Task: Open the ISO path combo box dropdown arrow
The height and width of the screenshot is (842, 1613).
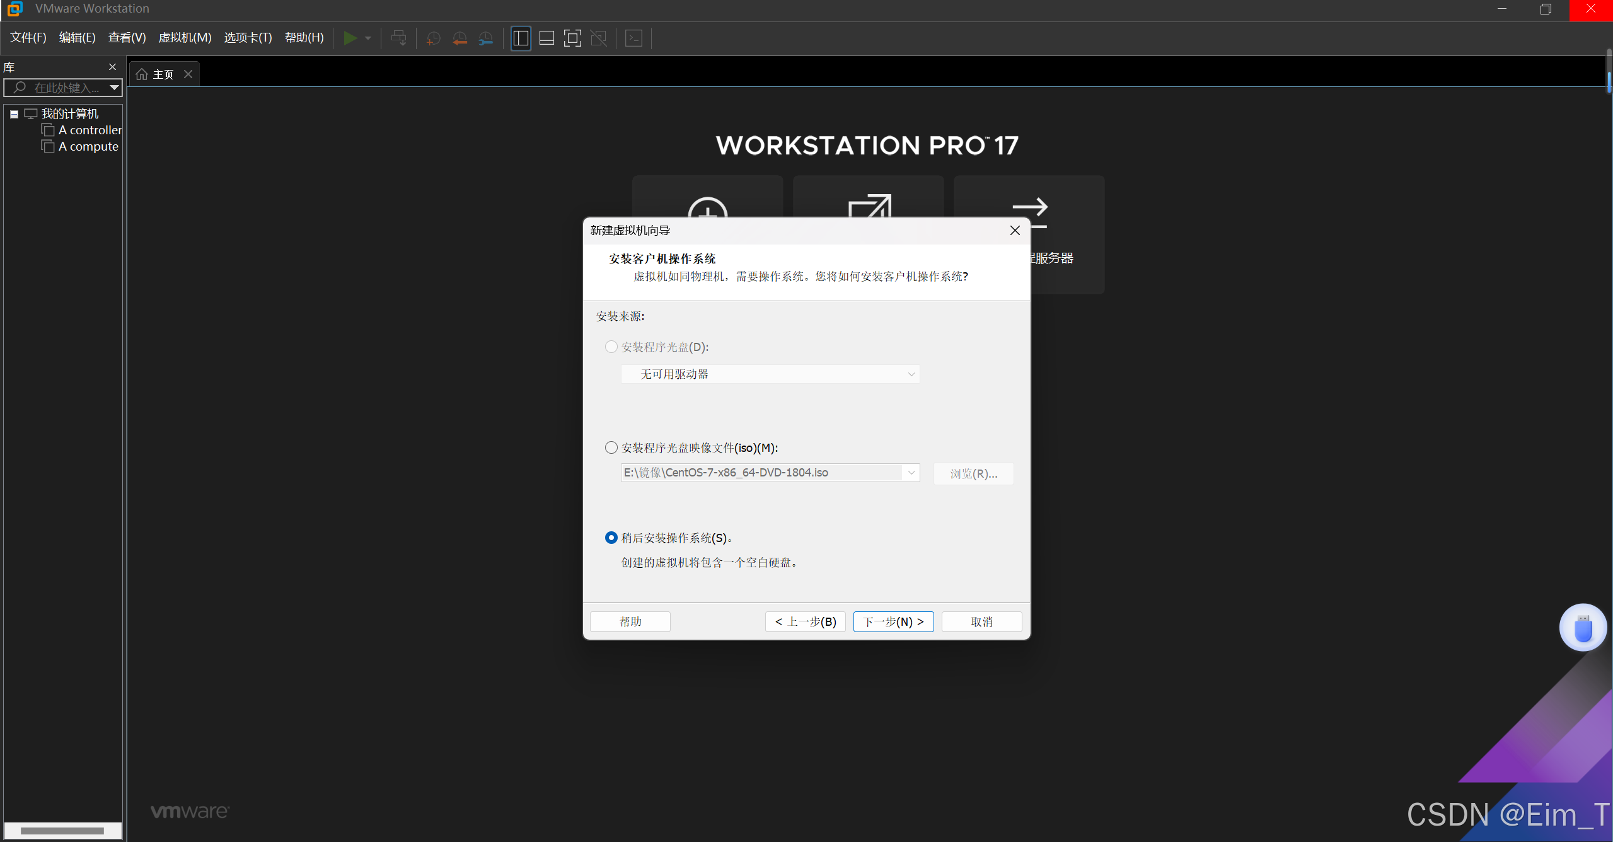Action: tap(911, 473)
